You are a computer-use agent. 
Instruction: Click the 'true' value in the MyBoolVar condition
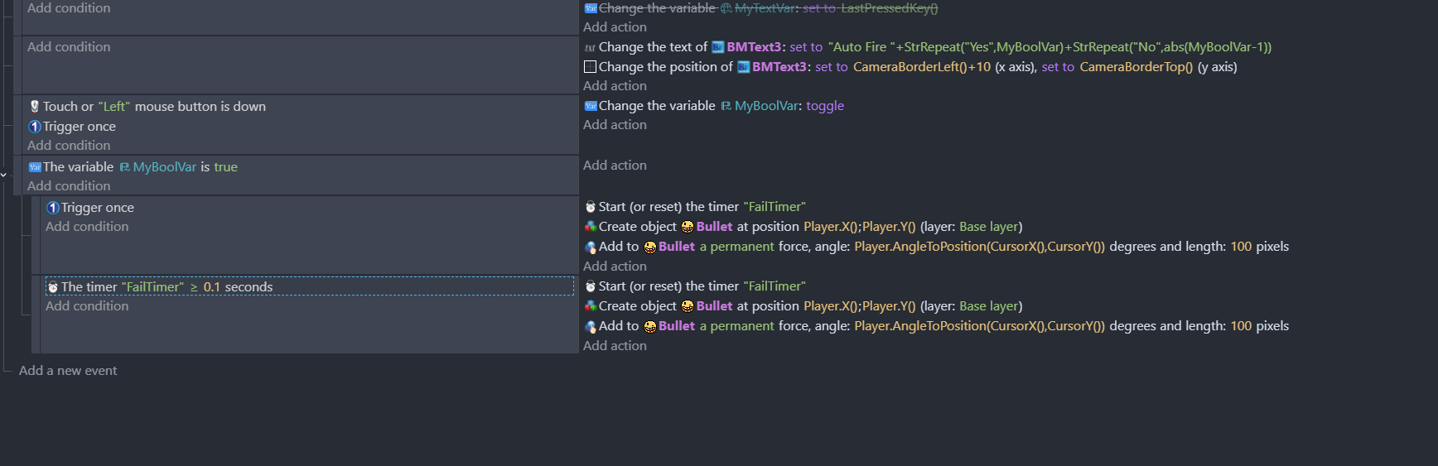pyautogui.click(x=225, y=167)
